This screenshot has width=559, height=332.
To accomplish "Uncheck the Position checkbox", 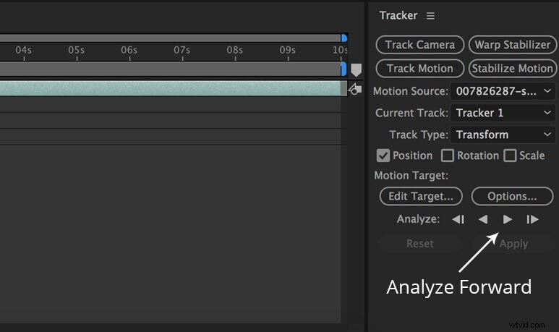I will click(383, 156).
